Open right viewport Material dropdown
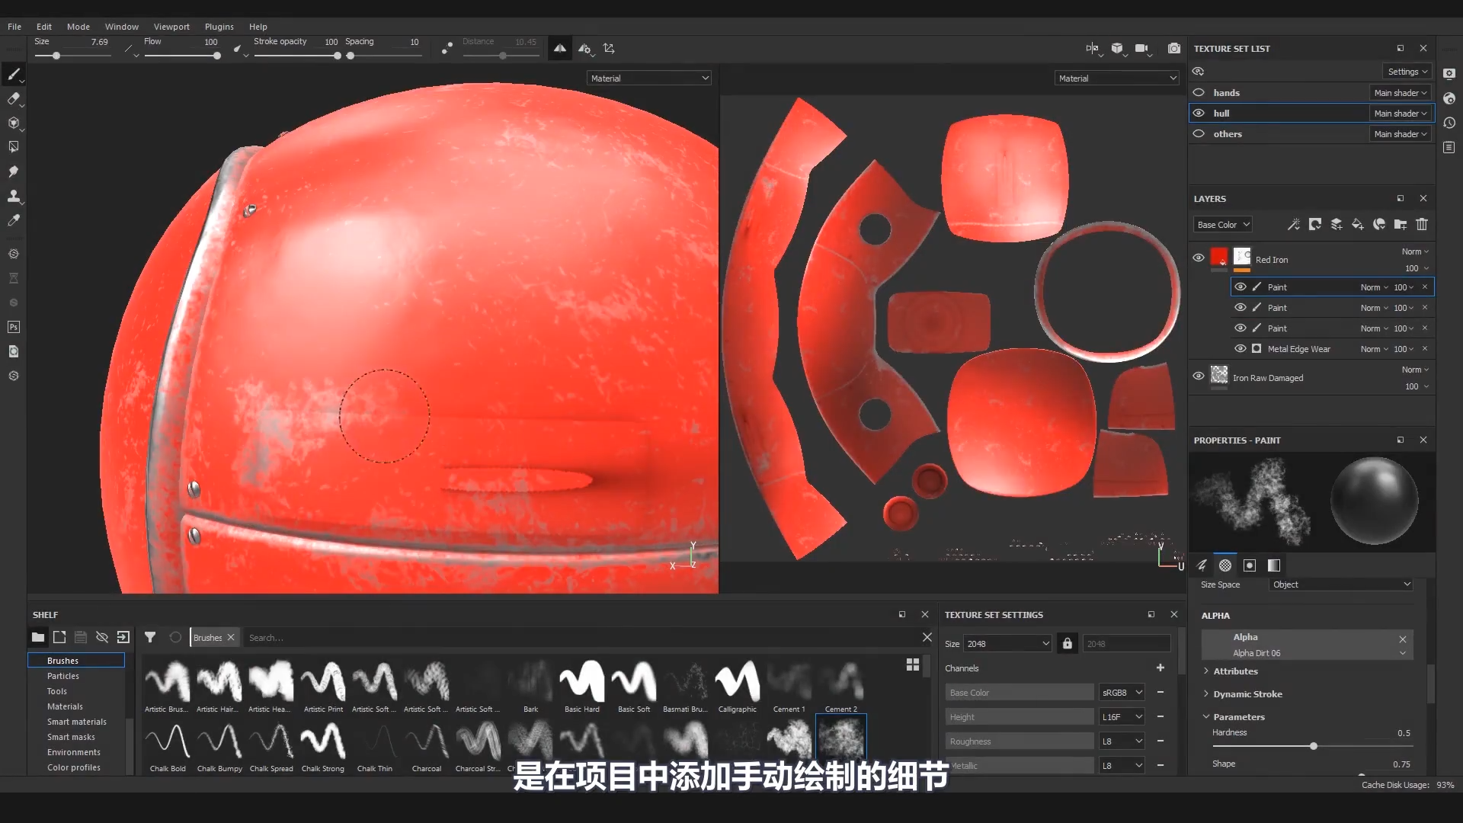The height and width of the screenshot is (823, 1463). point(1117,78)
